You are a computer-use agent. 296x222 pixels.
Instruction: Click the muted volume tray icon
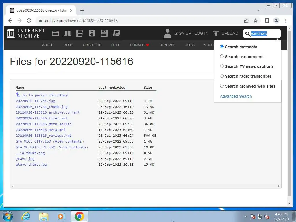pos(267,217)
